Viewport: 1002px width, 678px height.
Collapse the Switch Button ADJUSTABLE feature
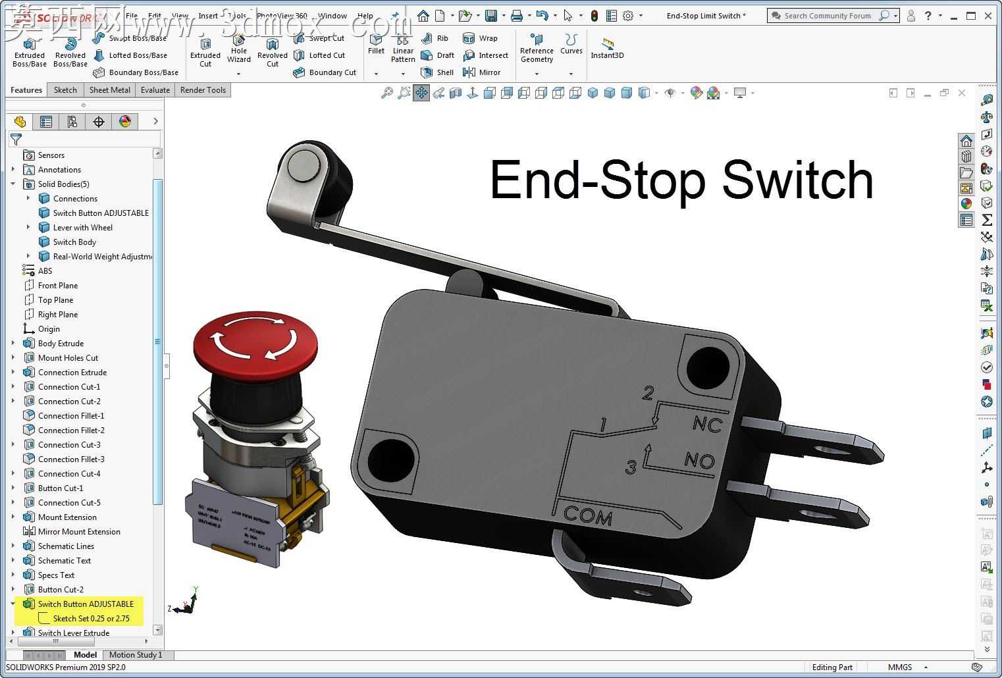tap(13, 604)
